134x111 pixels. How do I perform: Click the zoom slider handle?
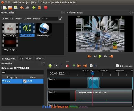96,66
